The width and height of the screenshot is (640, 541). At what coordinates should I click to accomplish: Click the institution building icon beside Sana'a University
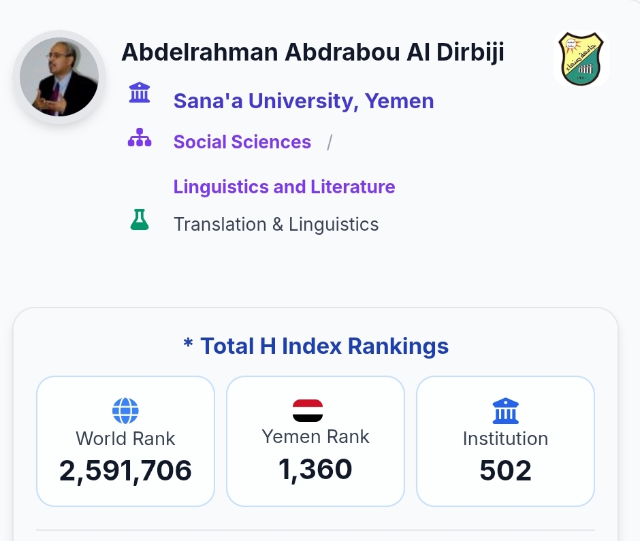pyautogui.click(x=140, y=92)
